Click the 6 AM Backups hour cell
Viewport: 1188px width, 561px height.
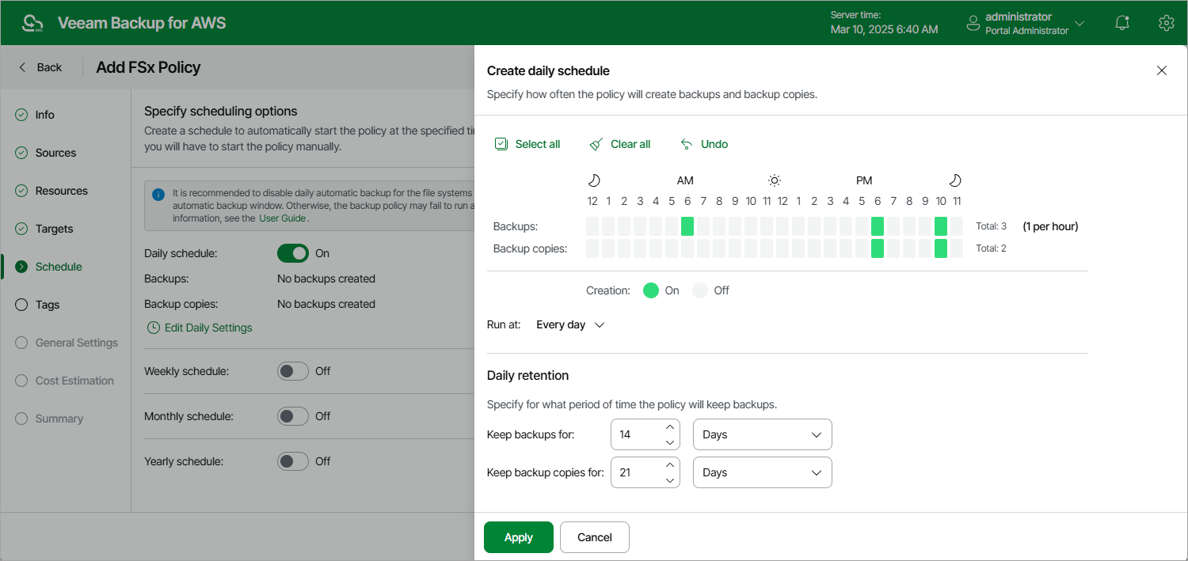687,226
